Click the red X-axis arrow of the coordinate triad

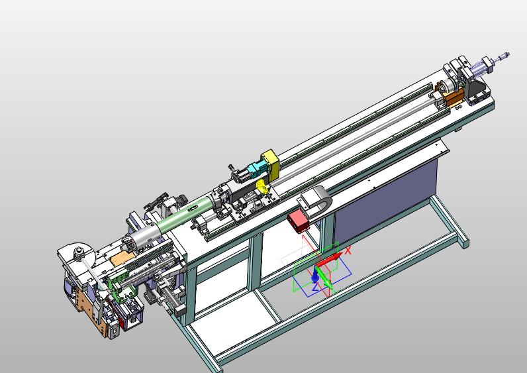330,260
